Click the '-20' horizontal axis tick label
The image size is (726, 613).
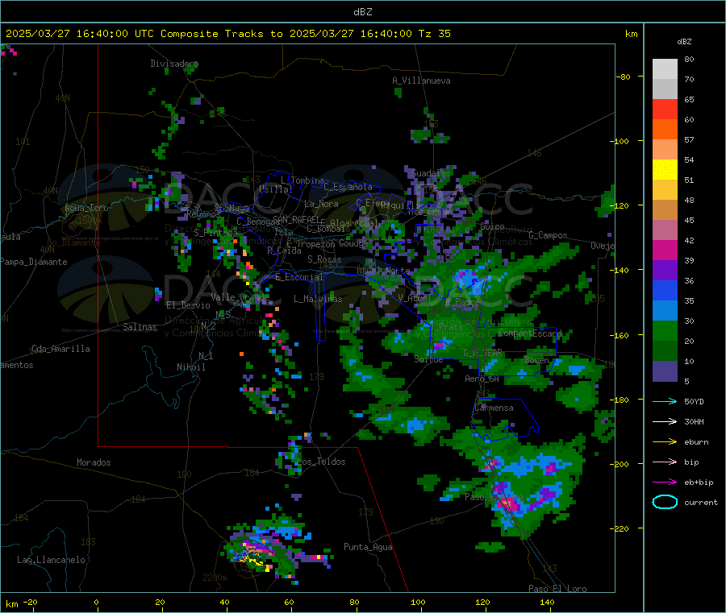coord(30,602)
